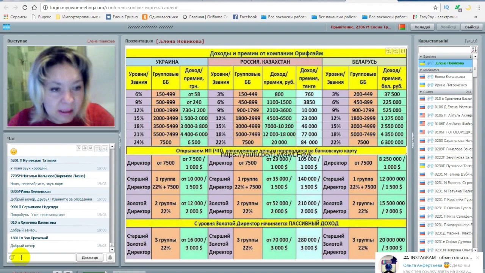Open the moon extension icon
Image resolution: width=485 pixels, height=273 pixels.
click(x=468, y=8)
